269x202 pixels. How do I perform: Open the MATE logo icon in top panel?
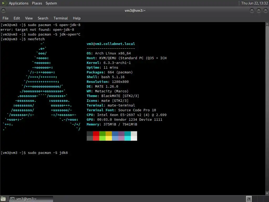(x=4, y=3)
